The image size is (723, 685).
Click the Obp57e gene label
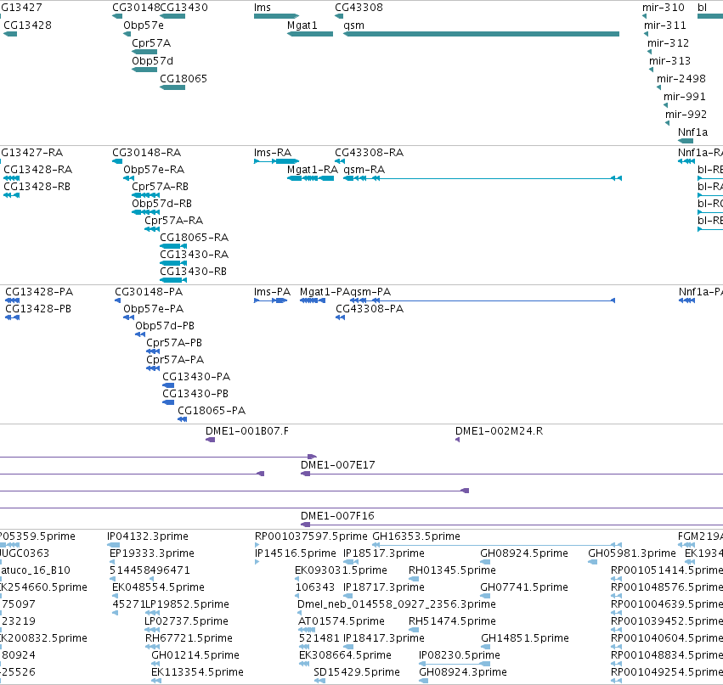[144, 25]
